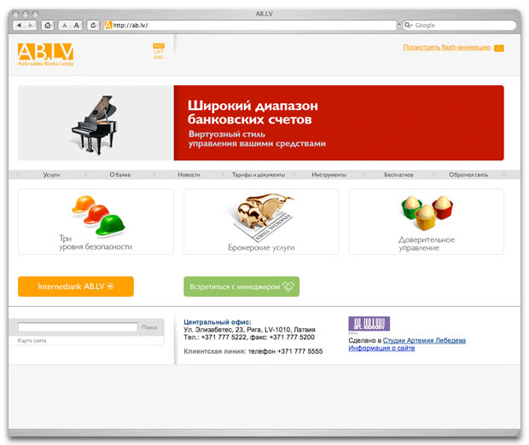Screen dimensions: 529x445
Task: Increase text size with the large A button
Action: [x=77, y=26]
